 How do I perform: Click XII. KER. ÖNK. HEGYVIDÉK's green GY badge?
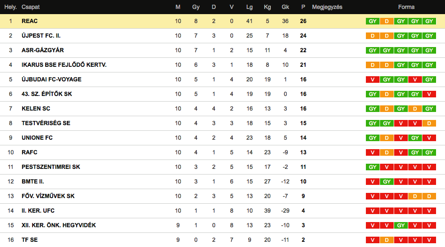pos(401,225)
